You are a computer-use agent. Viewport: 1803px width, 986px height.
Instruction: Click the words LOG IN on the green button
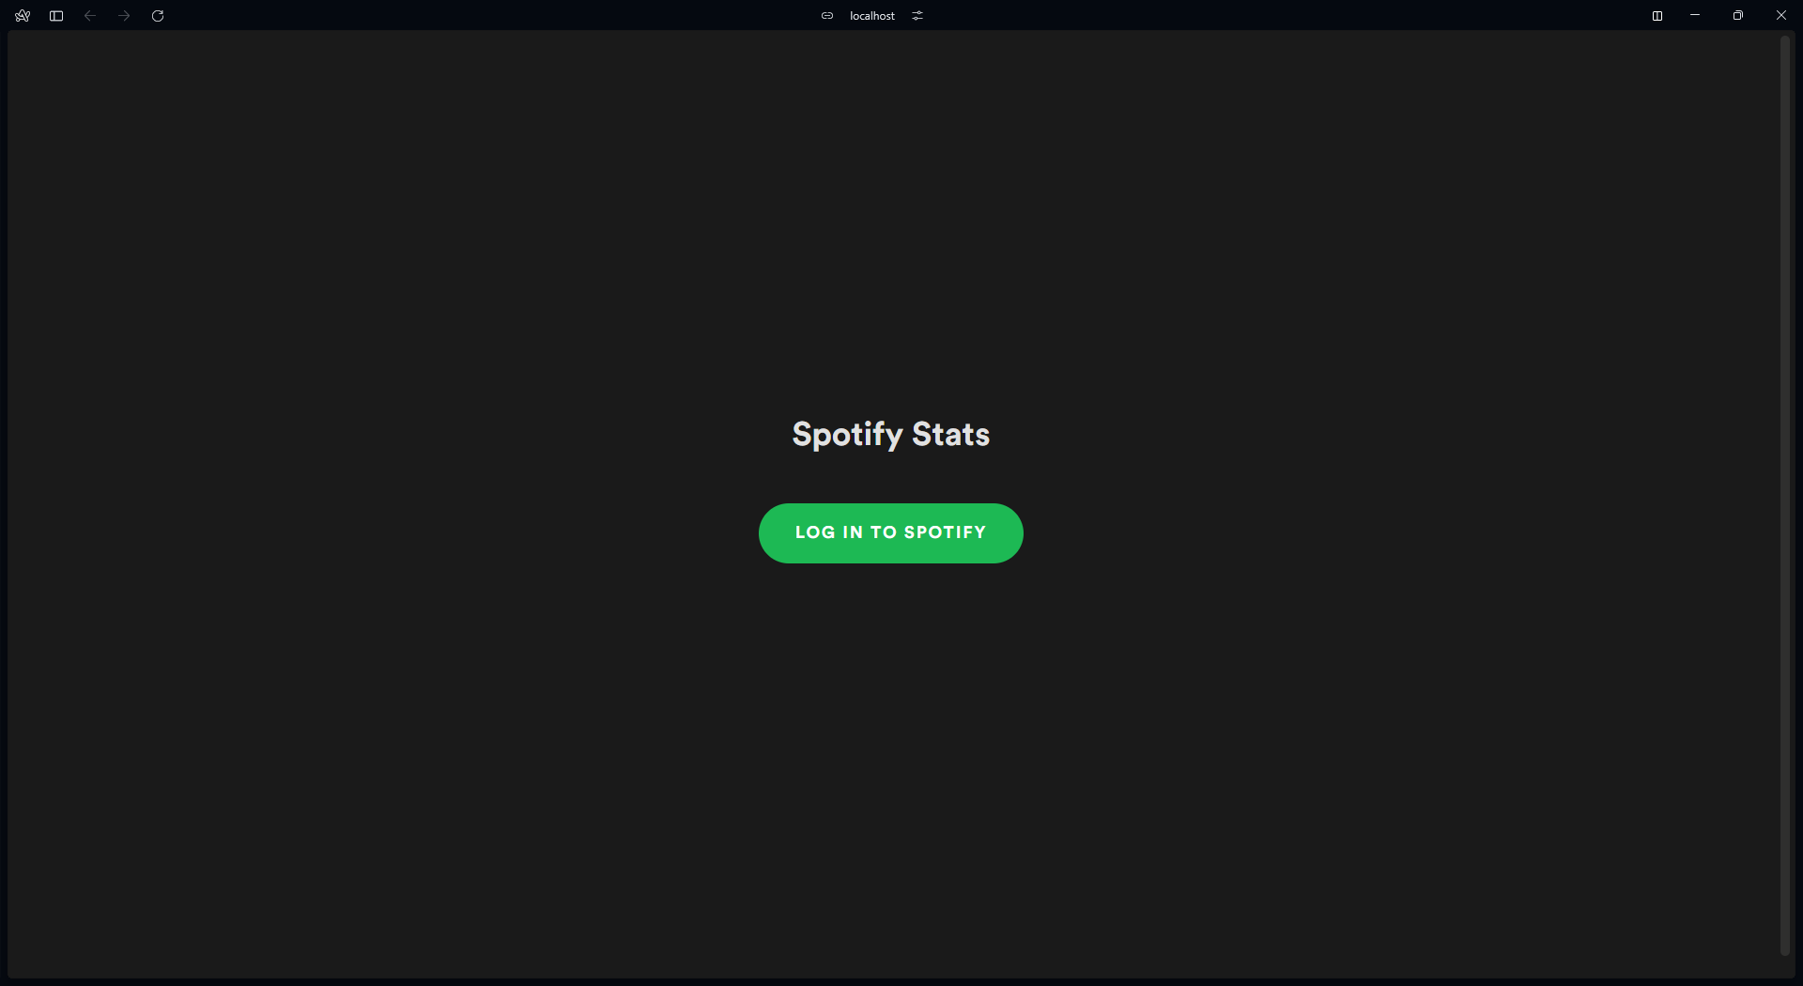(x=828, y=532)
